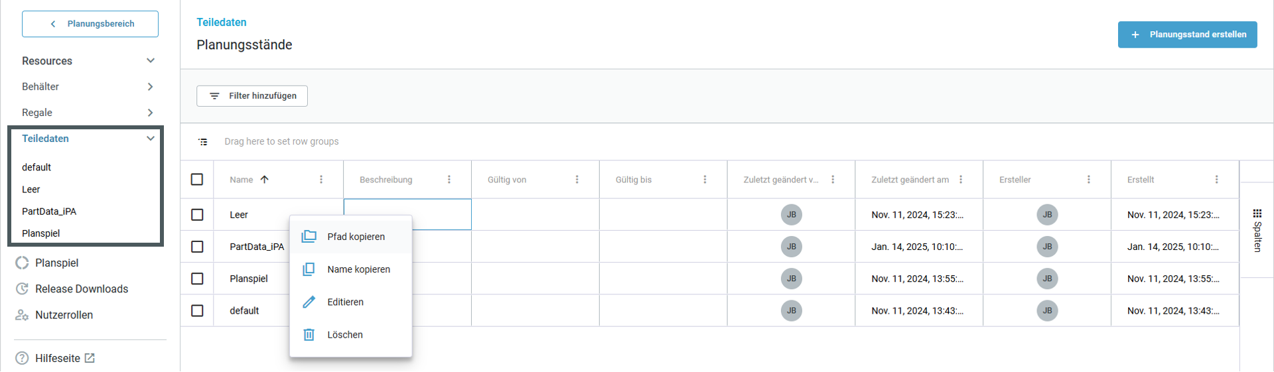1274x372 pixels.
Task: Select PartData_iPA under Teiledaten in sidebar
Action: point(49,212)
